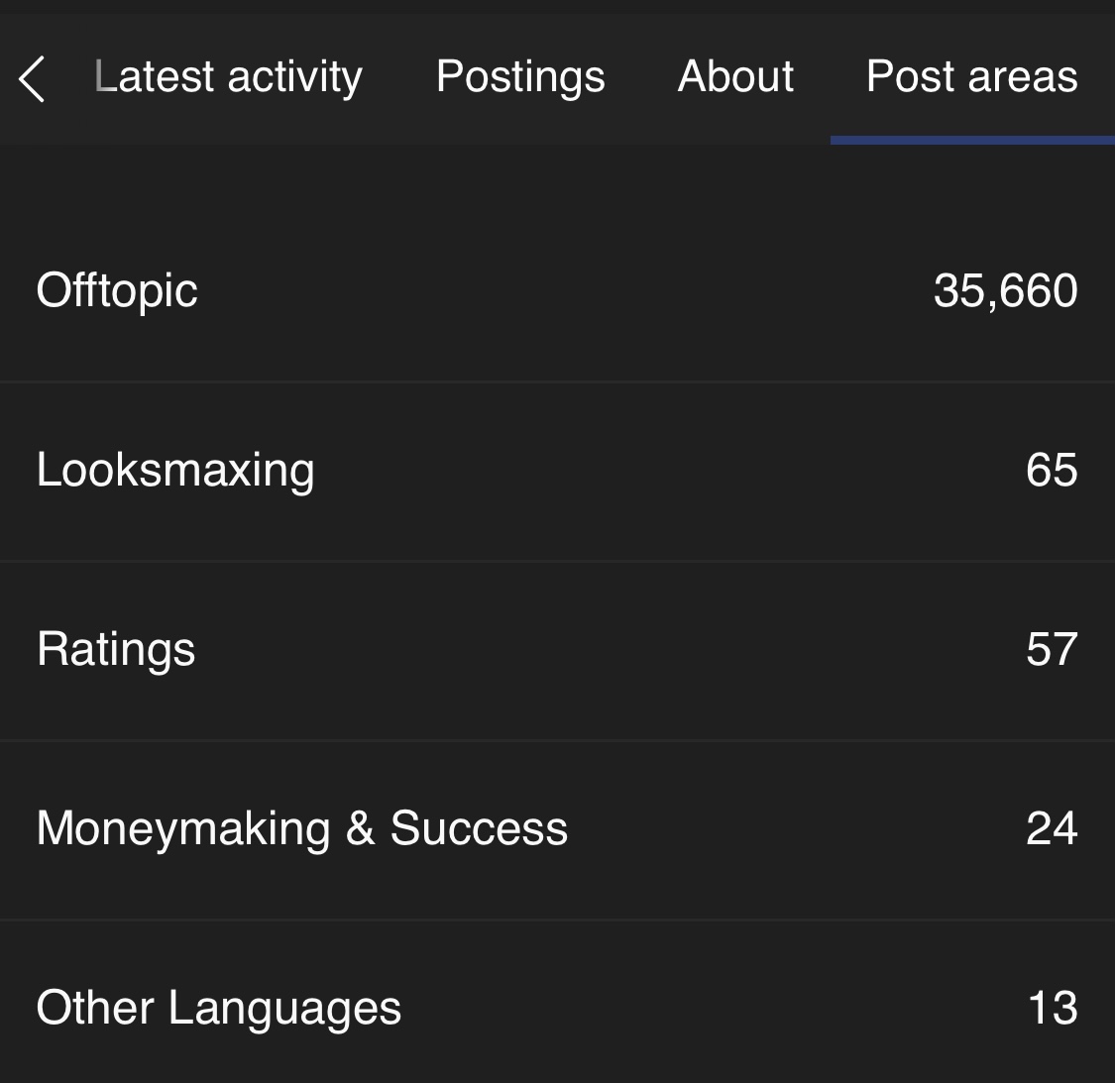This screenshot has width=1115, height=1083.
Task: Select the Ratings post area
Action: 116,649
